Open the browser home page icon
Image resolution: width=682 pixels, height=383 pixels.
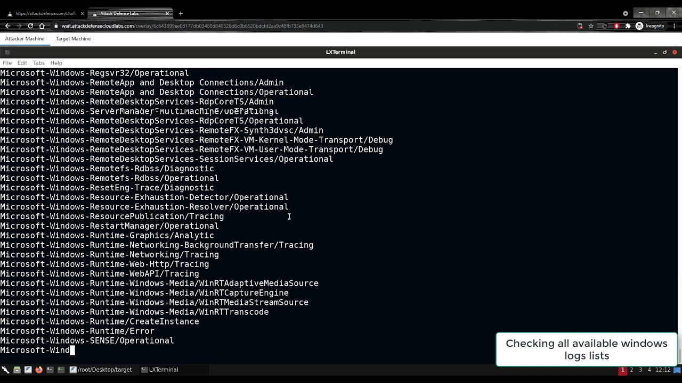click(x=42, y=26)
